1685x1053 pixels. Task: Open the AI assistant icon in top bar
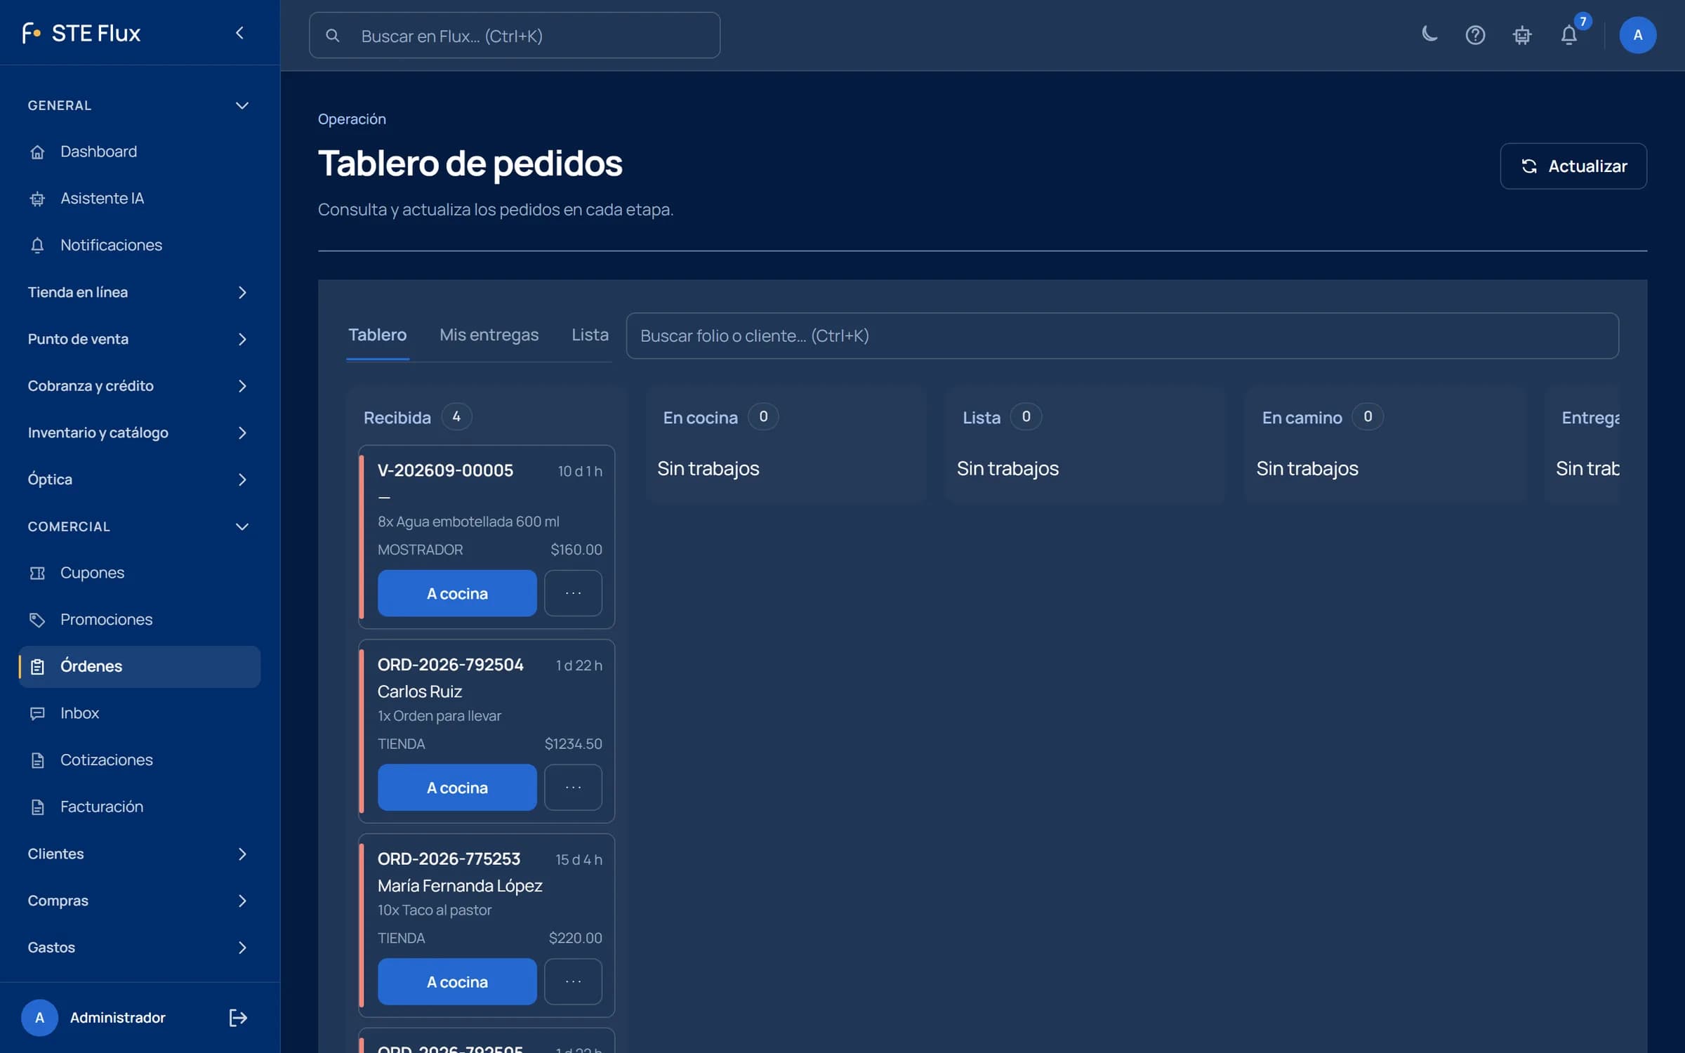[x=1522, y=34]
